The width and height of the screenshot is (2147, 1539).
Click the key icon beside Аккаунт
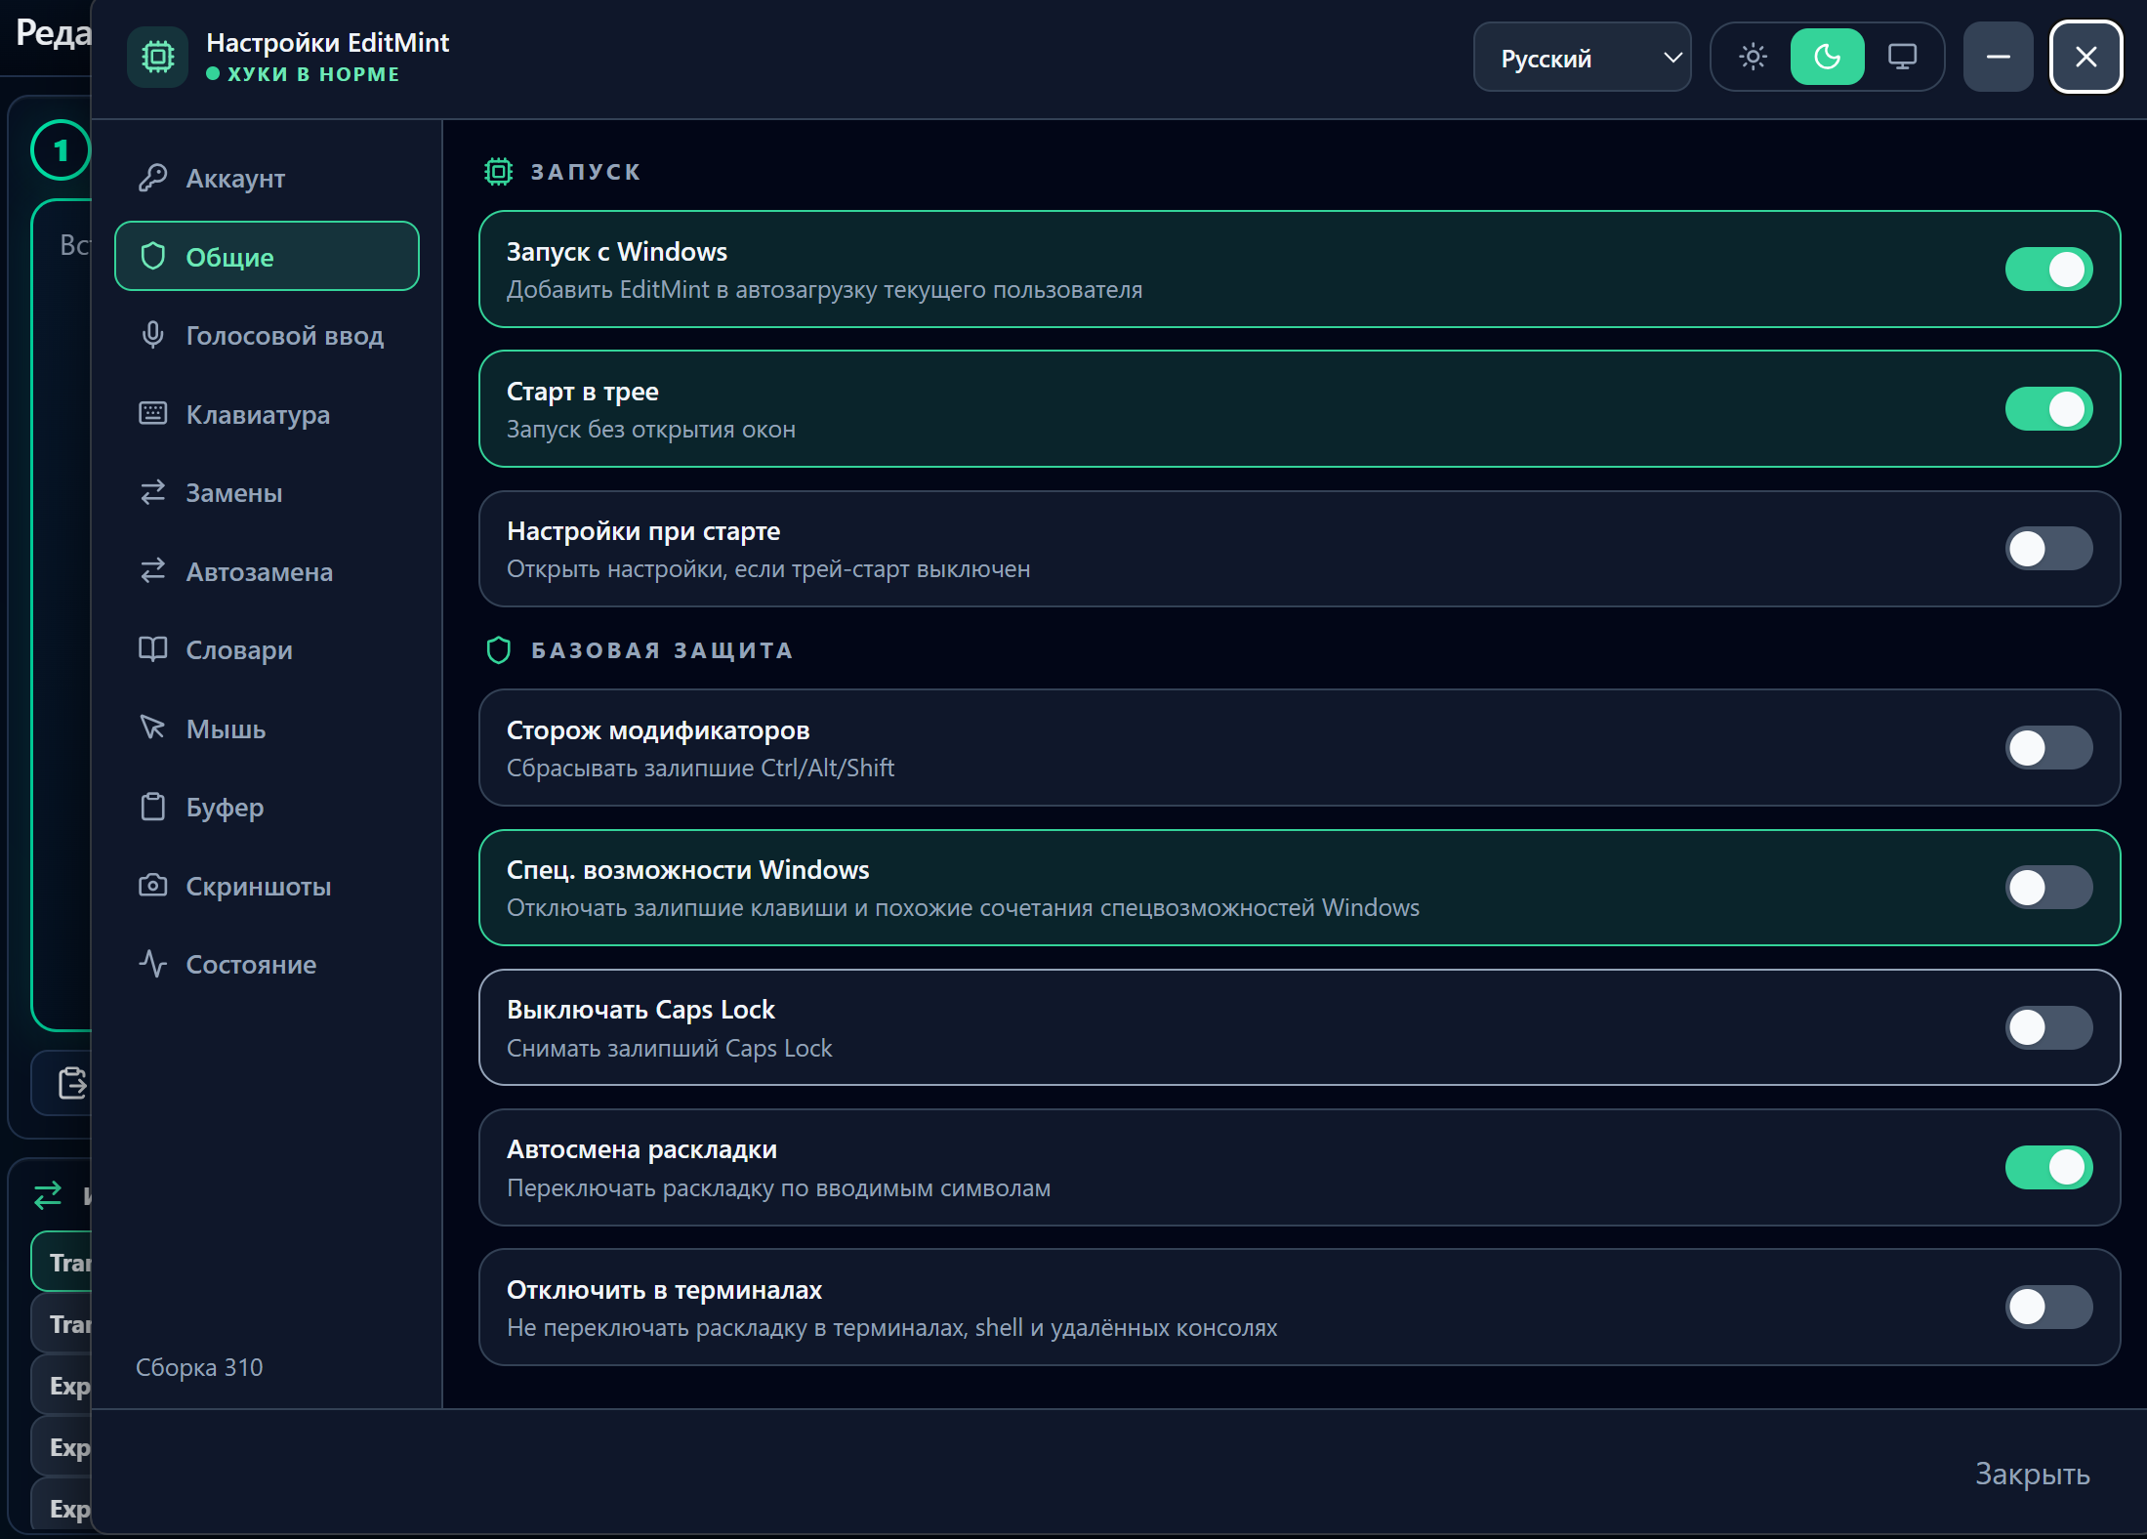(x=152, y=178)
